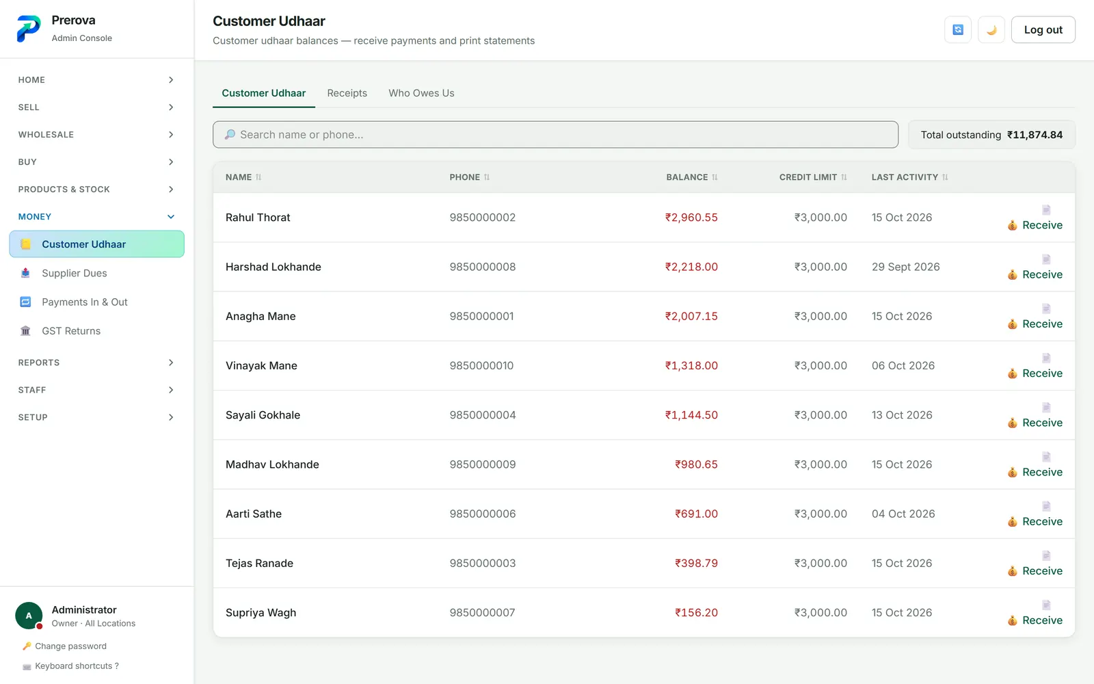1094x684 pixels.
Task: Select the Customer Udhaar tab
Action: point(264,93)
